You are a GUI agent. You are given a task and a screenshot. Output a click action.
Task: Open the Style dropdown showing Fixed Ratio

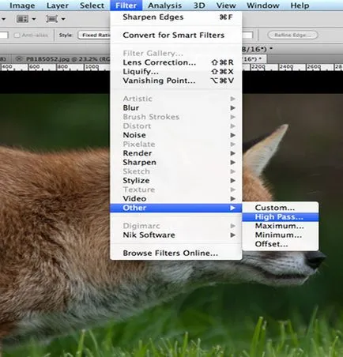[x=94, y=35]
